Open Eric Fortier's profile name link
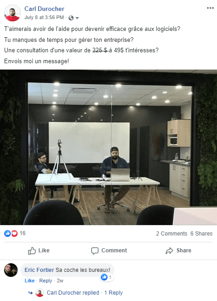Image resolution: width=217 pixels, height=301 pixels. click(39, 270)
